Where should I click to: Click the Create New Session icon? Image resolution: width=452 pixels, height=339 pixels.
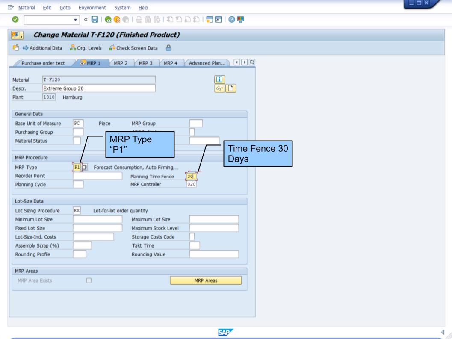[210, 19]
